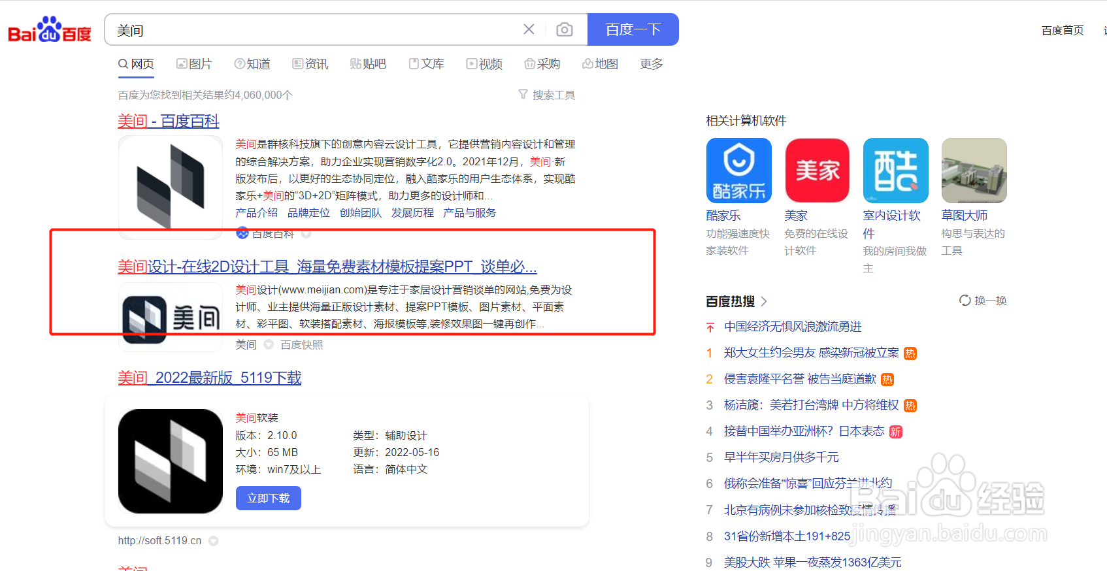
Task: Open 搜索工具 filter
Action: click(547, 95)
